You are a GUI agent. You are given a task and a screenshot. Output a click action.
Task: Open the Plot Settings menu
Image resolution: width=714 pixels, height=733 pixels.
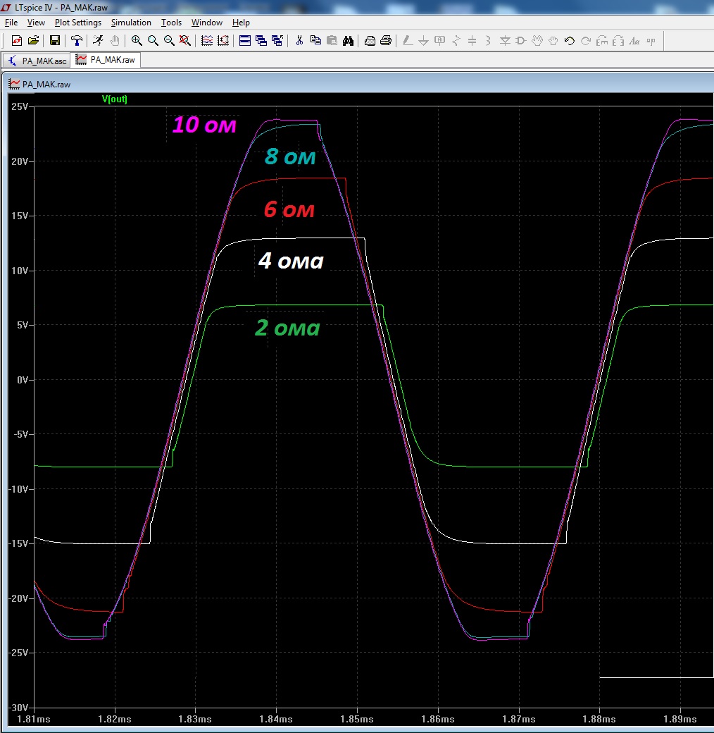[x=77, y=23]
